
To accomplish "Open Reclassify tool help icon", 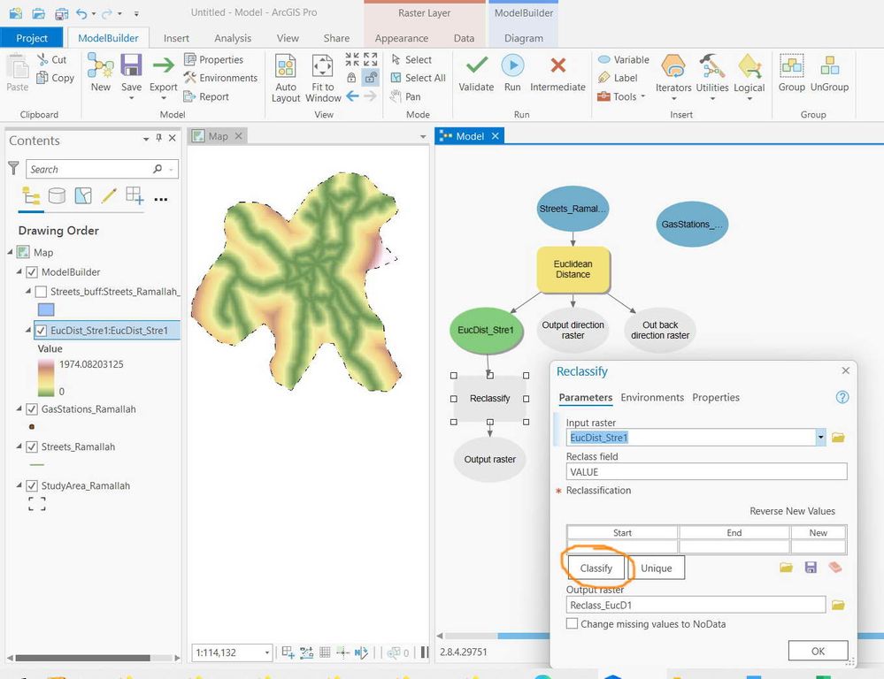I will click(842, 397).
